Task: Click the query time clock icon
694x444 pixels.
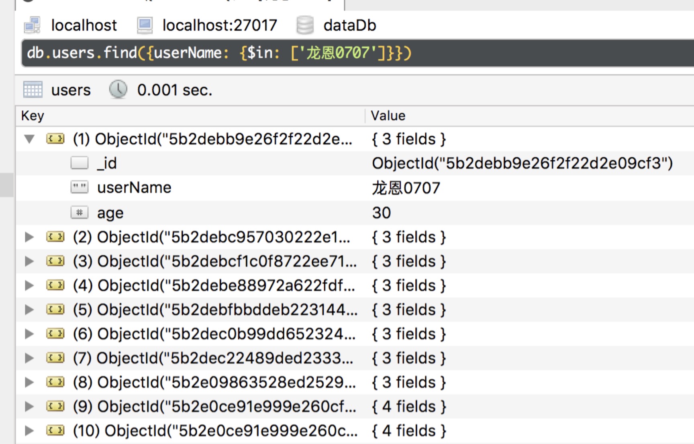Action: coord(118,90)
